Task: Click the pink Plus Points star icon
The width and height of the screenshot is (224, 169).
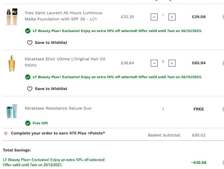Action: 6,133
